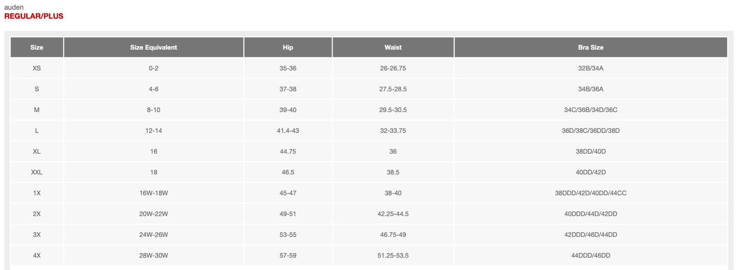The width and height of the screenshot is (740, 270).
Task: Select the XS size cell
Action: click(x=37, y=68)
